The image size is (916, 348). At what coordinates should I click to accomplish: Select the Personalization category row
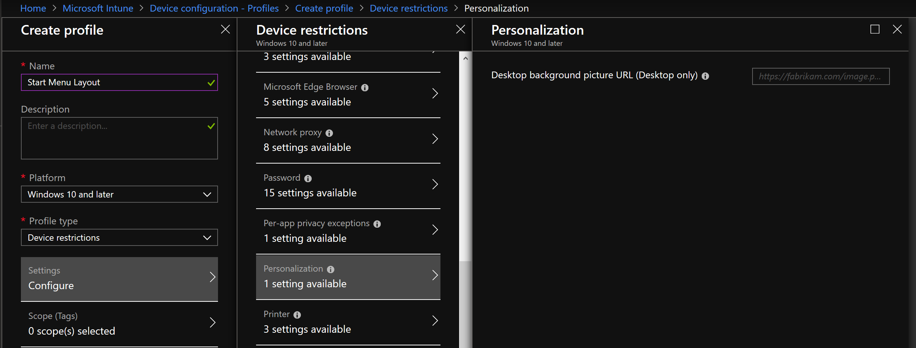(x=348, y=277)
